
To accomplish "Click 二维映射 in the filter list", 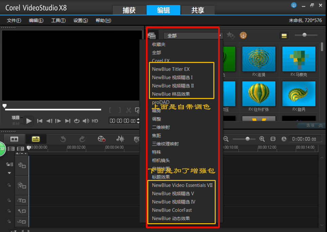I will click(161, 127).
